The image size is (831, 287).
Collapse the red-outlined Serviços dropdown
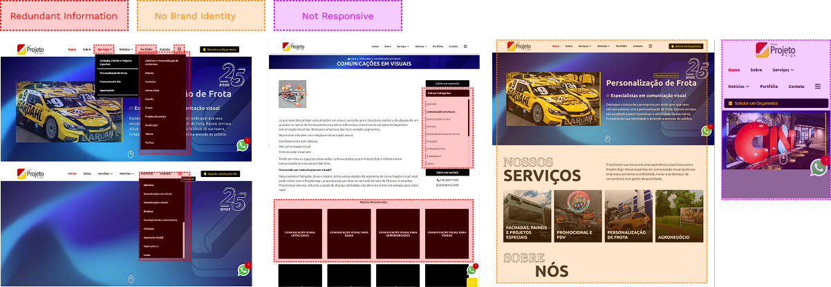104,50
